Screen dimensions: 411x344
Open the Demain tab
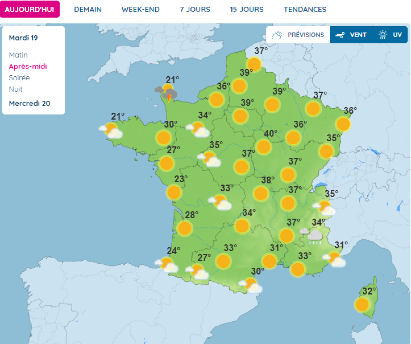pos(88,9)
